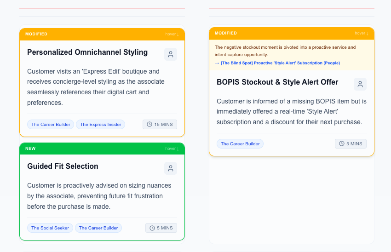
Task: Click person icon on Guided Fit Selection card
Action: [x=170, y=168]
